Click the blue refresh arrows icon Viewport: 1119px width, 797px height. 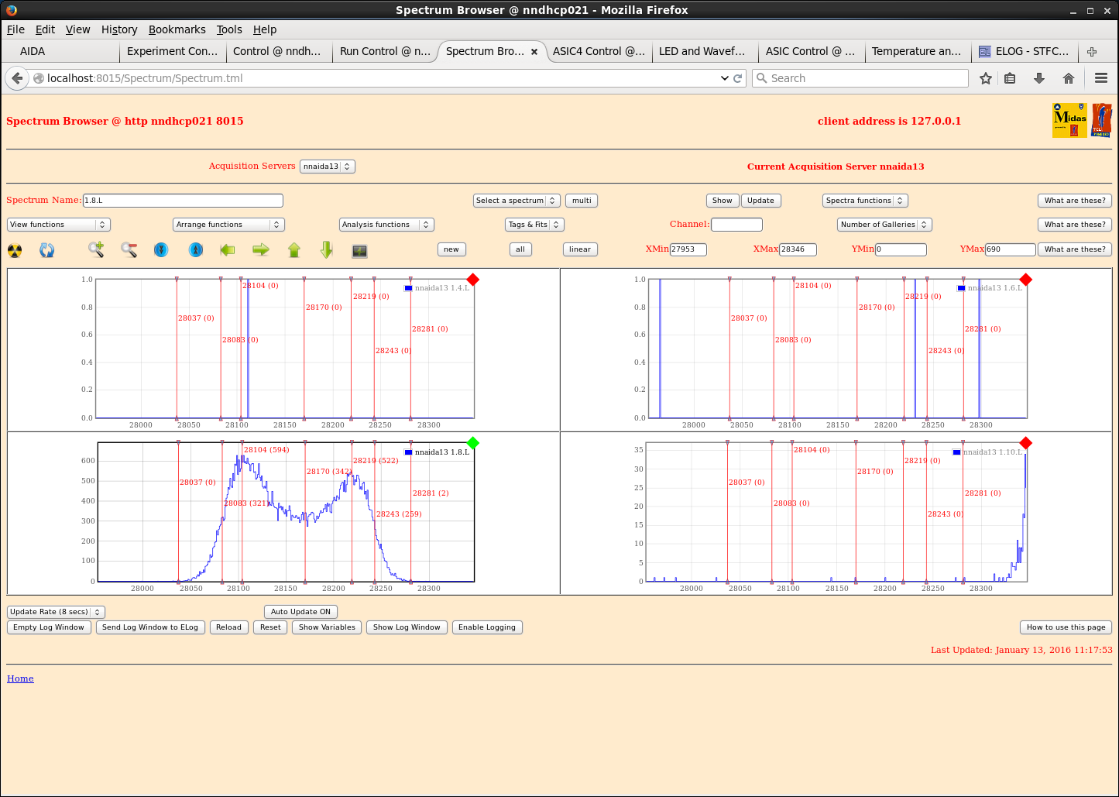coord(47,250)
